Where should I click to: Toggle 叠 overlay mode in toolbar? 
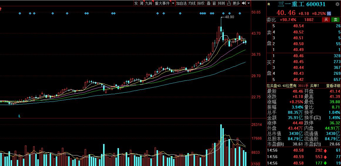click(x=209, y=4)
